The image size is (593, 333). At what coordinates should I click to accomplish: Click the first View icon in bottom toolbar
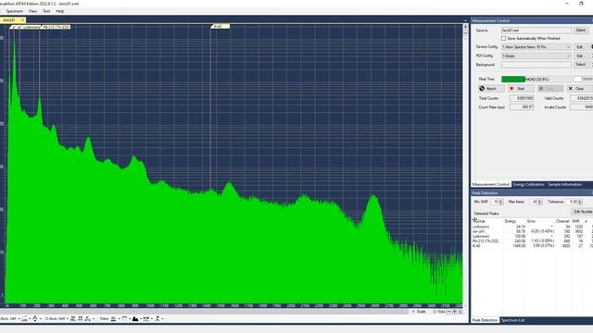pyautogui.click(x=113, y=319)
